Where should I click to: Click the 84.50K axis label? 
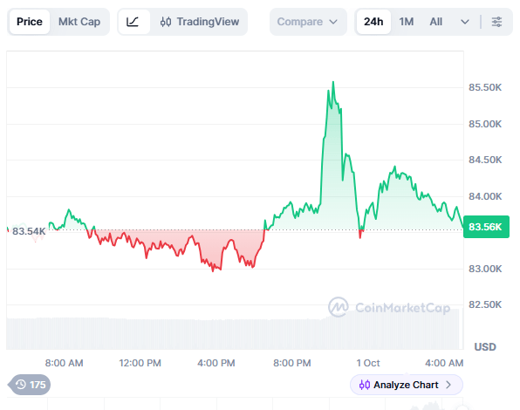(485, 160)
